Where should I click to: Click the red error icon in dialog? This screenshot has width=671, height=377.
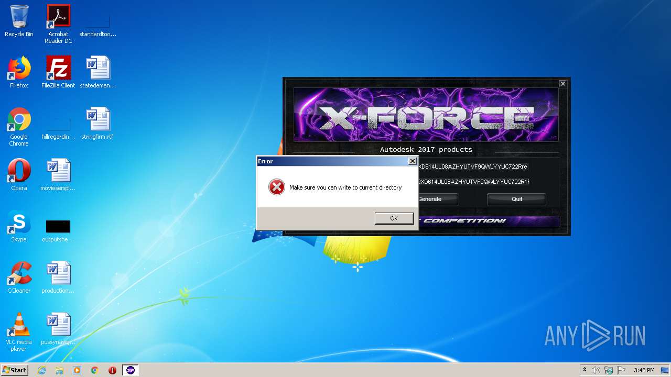pyautogui.click(x=277, y=187)
